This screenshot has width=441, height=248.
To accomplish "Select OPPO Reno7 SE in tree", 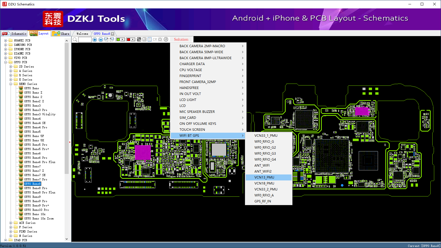I will tap(35, 175).
